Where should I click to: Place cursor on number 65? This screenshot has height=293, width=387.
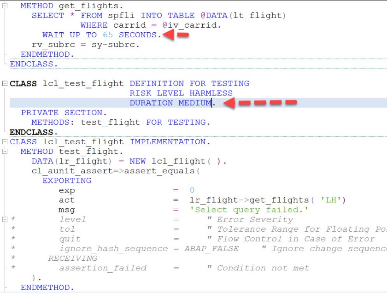pos(108,35)
